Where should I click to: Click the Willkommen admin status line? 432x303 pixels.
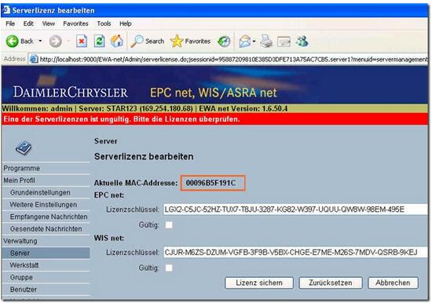[x=145, y=108]
